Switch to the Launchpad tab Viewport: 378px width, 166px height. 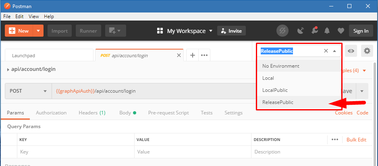click(49, 56)
